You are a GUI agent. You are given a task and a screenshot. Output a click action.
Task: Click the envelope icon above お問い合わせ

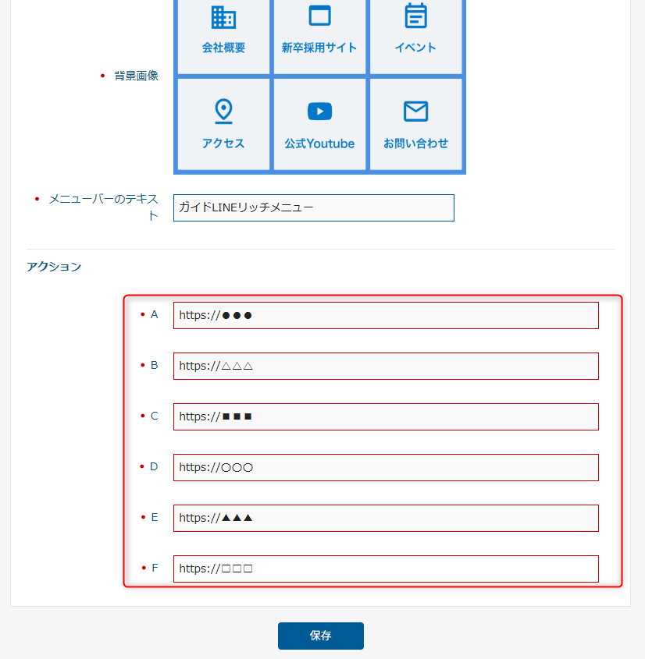415,112
